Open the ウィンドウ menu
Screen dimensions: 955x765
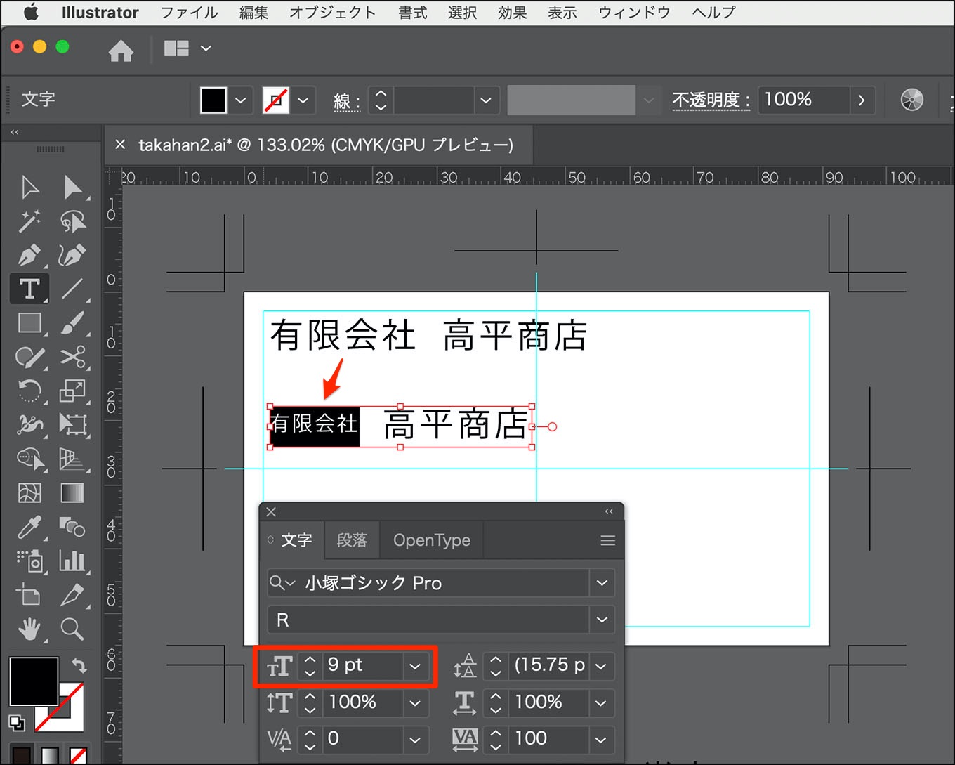(x=634, y=13)
